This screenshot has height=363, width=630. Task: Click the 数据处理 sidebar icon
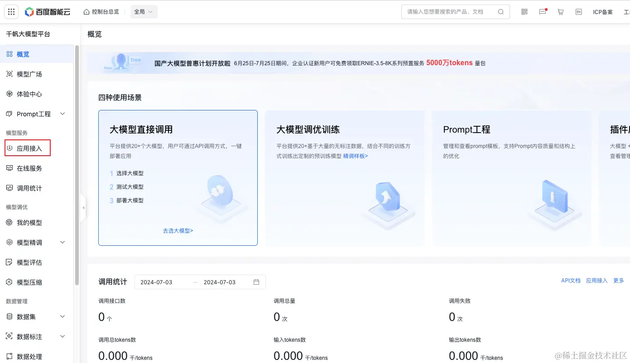pos(9,356)
